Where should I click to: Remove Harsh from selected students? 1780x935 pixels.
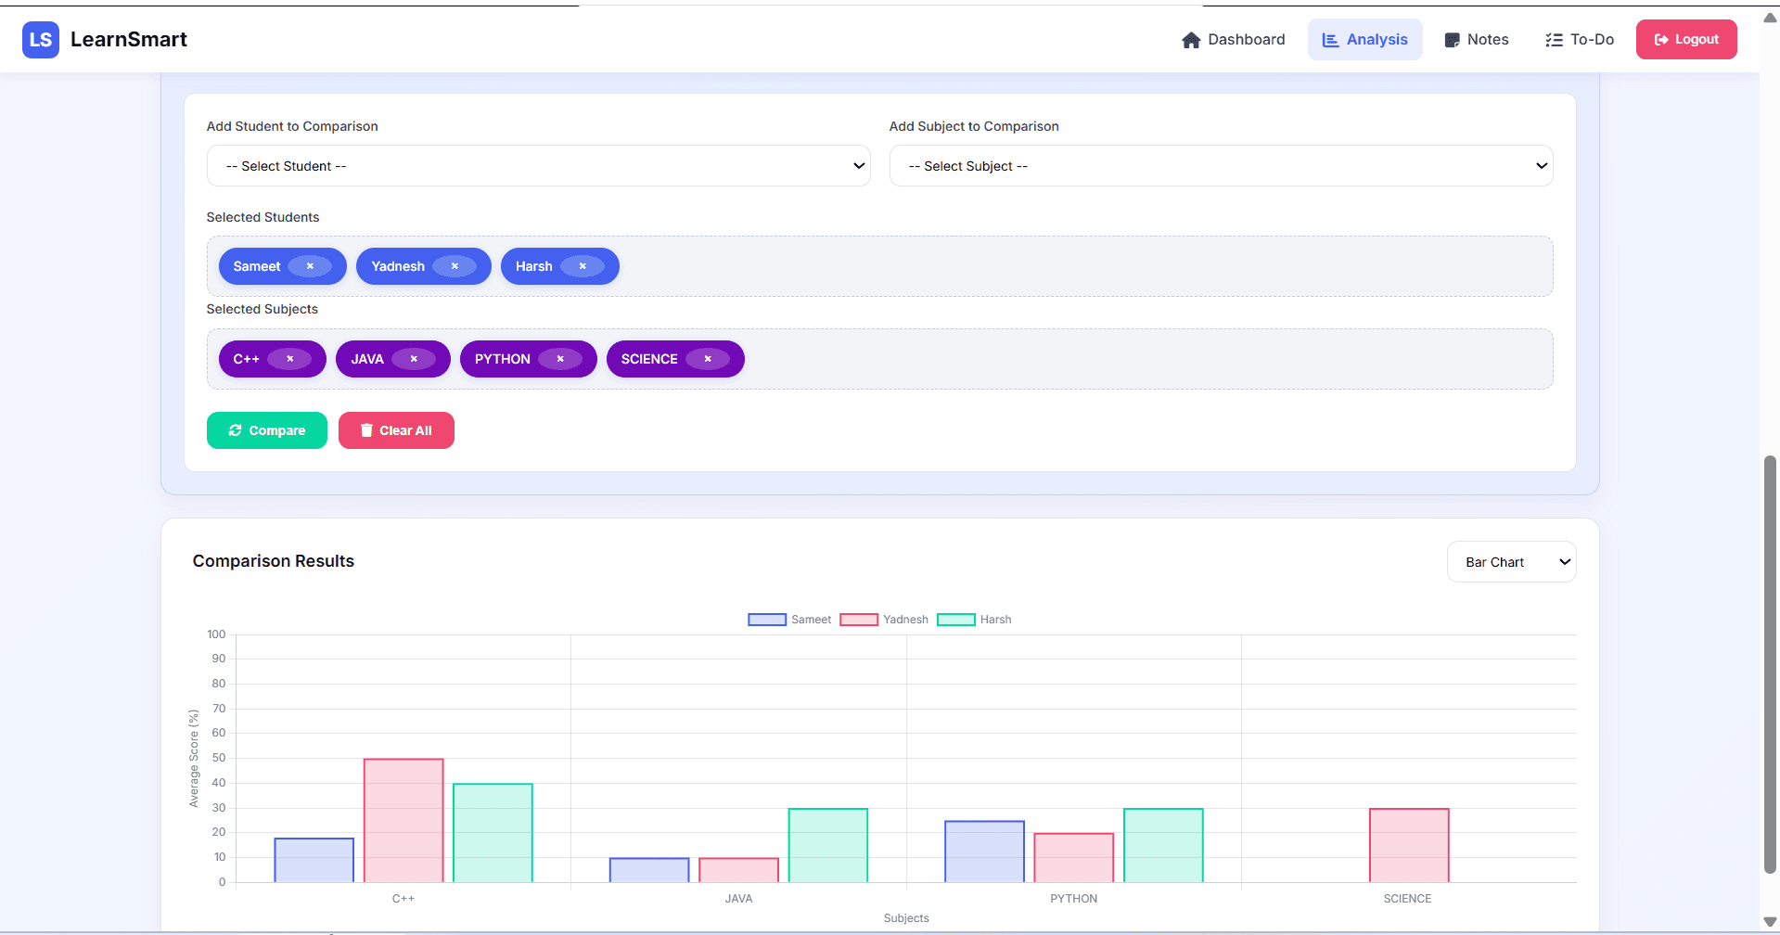[x=583, y=266]
